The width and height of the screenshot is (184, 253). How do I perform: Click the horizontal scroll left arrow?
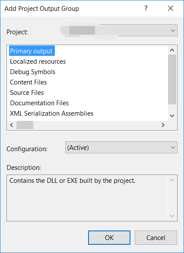(11, 125)
